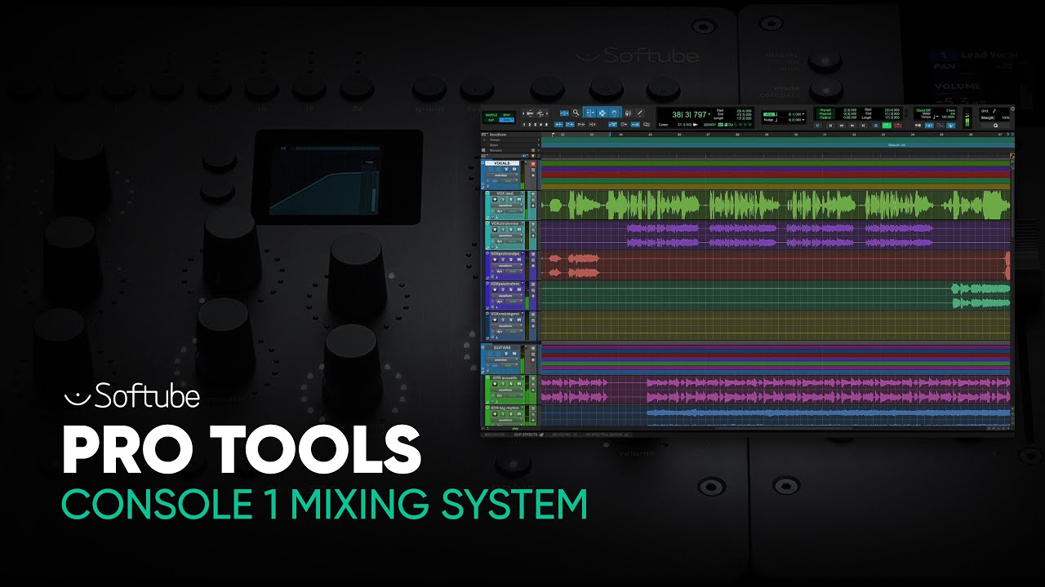Open the RX Spectral Editor bottom tab

click(x=607, y=435)
